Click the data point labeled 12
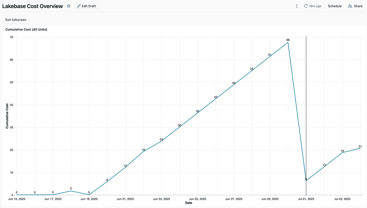 (x=125, y=168)
